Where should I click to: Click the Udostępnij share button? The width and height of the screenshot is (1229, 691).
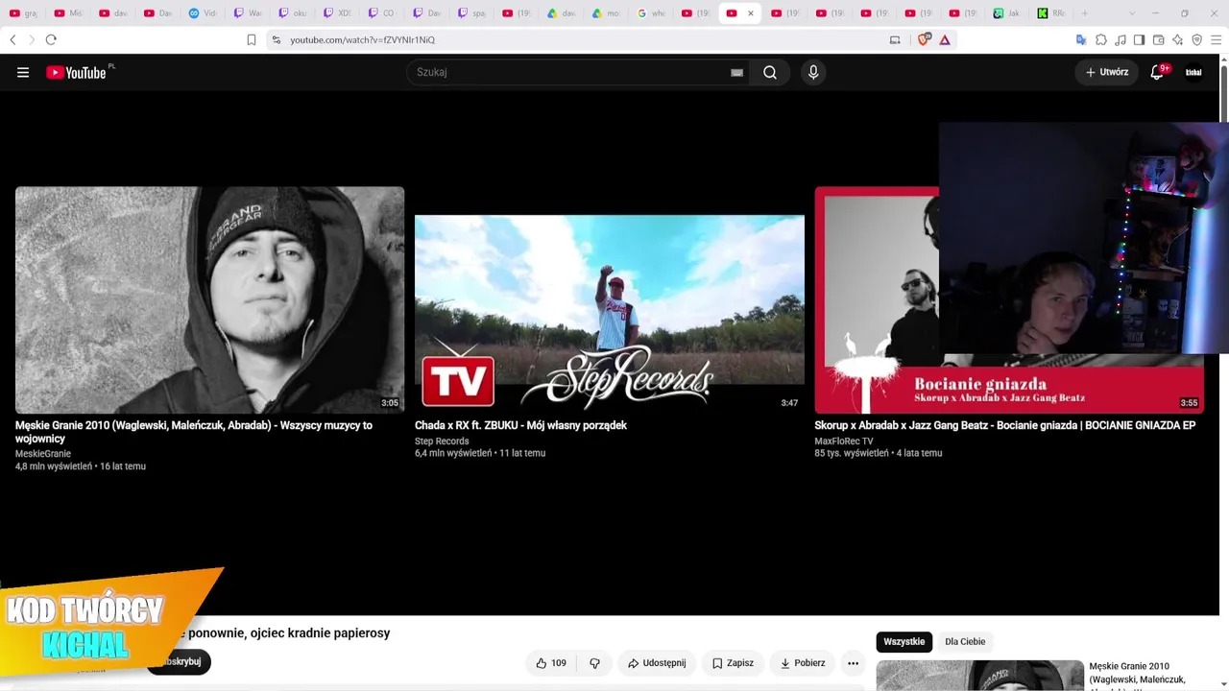click(657, 663)
